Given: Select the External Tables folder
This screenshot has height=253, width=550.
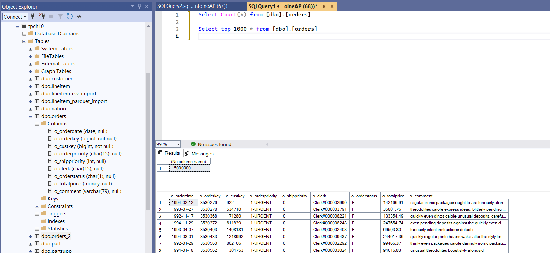Looking at the screenshot, I should (58, 64).
